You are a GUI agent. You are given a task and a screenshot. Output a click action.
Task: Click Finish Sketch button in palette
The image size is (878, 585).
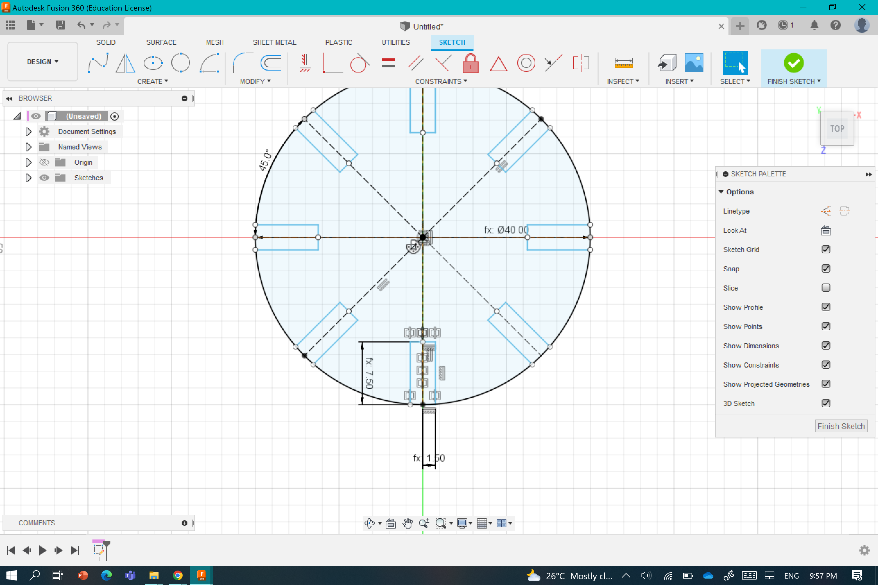coord(841,426)
